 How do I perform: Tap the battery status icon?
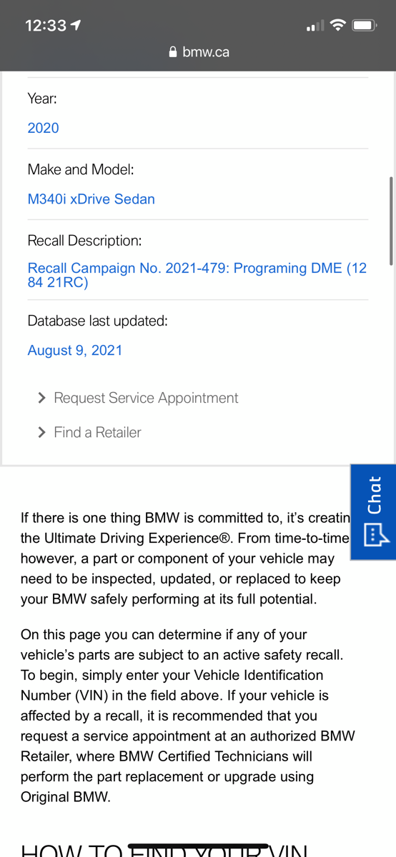(x=365, y=25)
